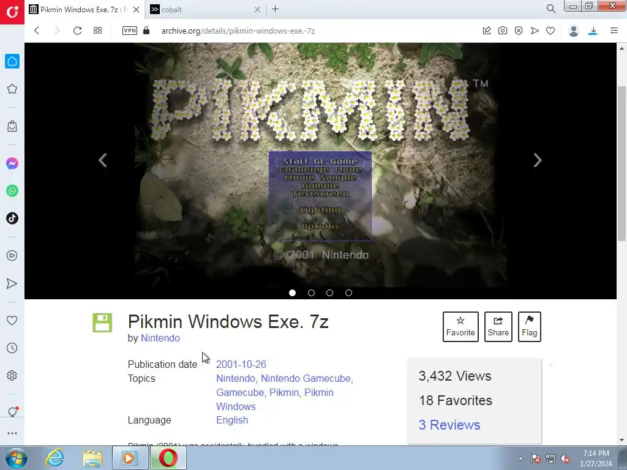627x470 pixels.
Task: Open Messenger in the sidebar
Action: click(12, 163)
